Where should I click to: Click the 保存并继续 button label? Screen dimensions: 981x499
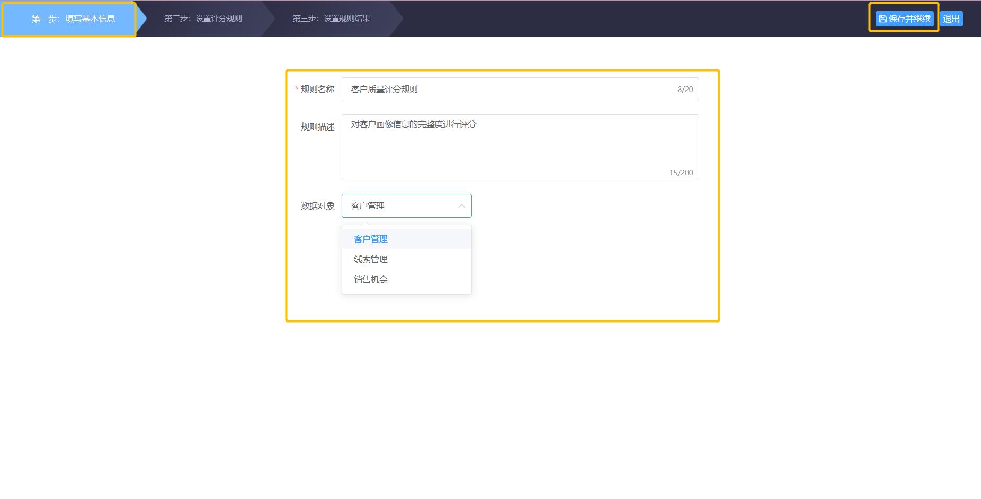tap(909, 19)
